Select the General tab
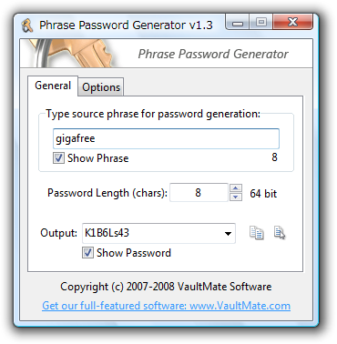Viewport: 337px width, 344px height. point(53,86)
